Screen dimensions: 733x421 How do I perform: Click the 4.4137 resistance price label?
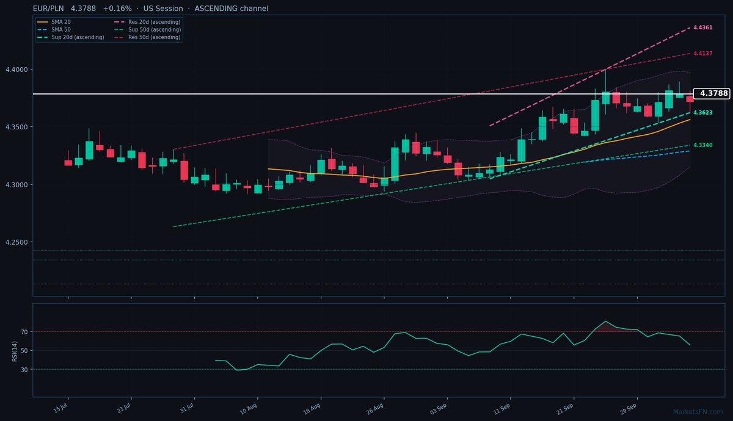(702, 54)
